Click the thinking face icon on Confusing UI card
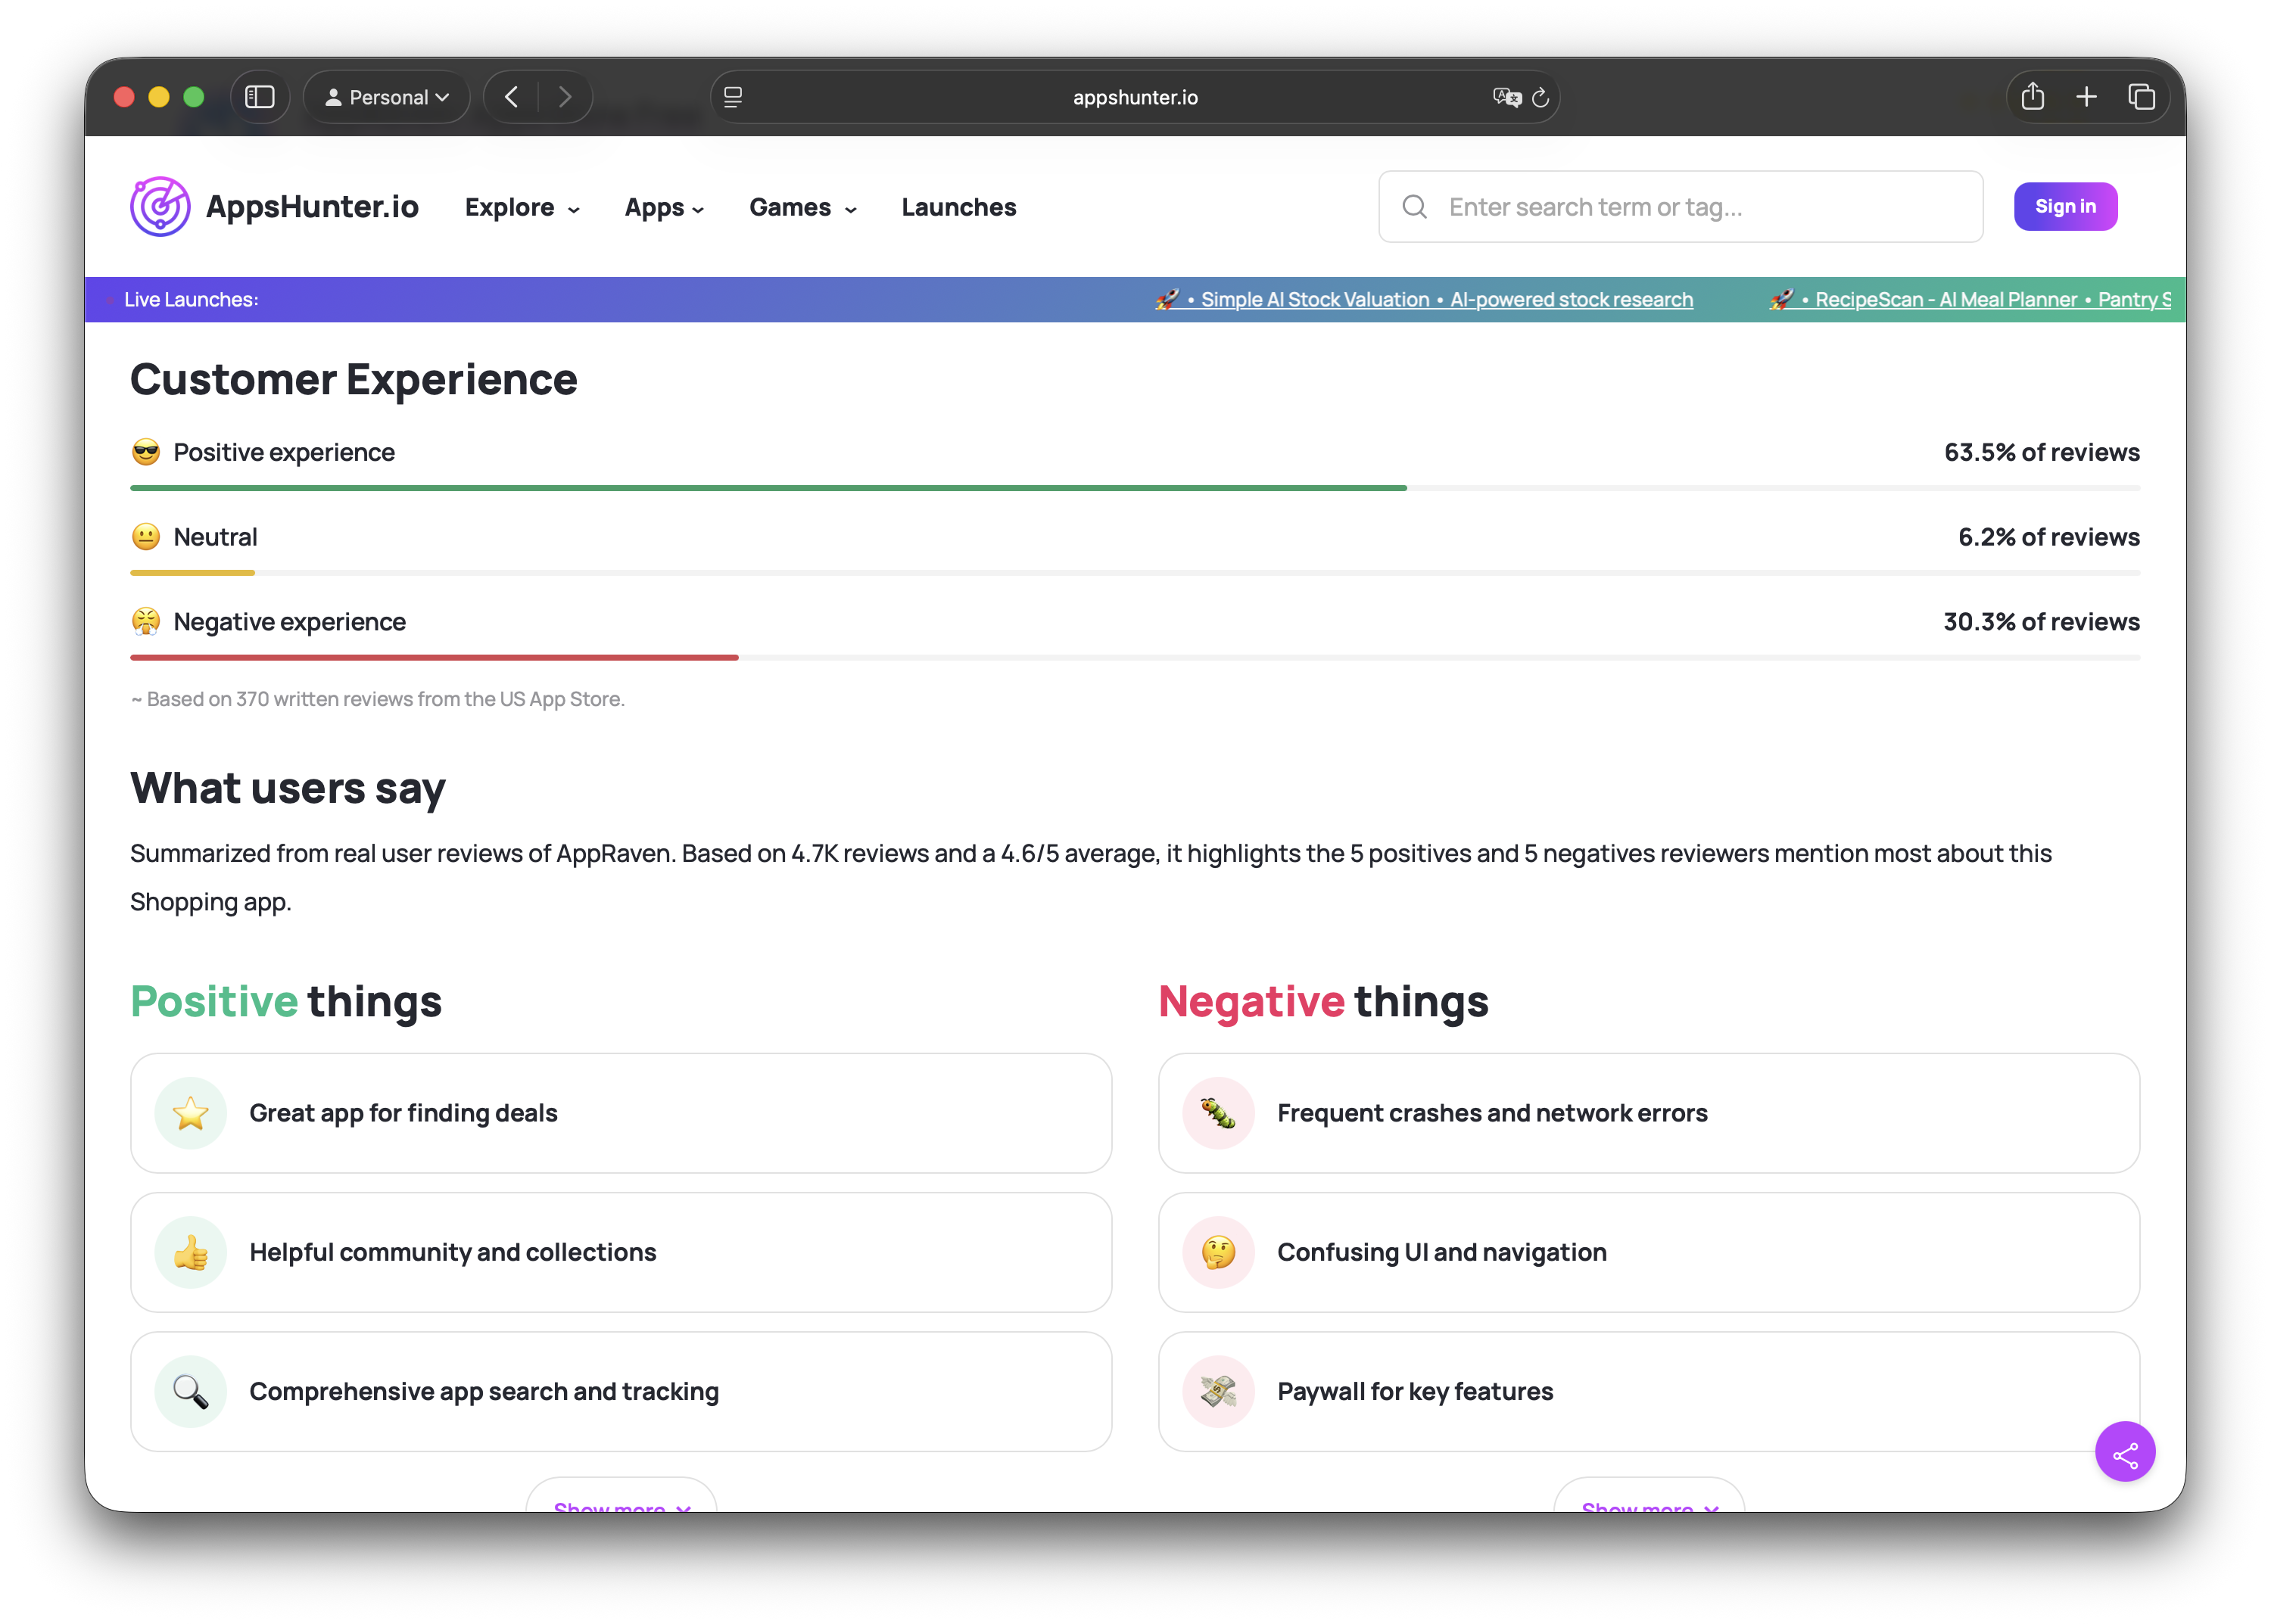Screen dimensions: 2271x1624 point(1219,1252)
